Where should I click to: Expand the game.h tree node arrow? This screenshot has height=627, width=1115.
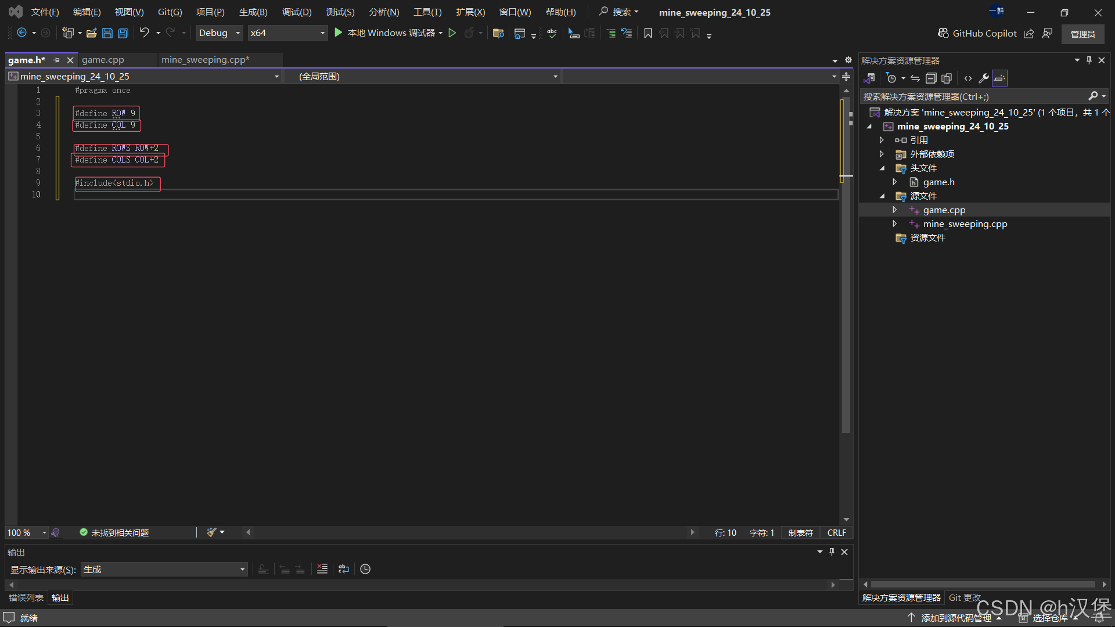(x=895, y=182)
